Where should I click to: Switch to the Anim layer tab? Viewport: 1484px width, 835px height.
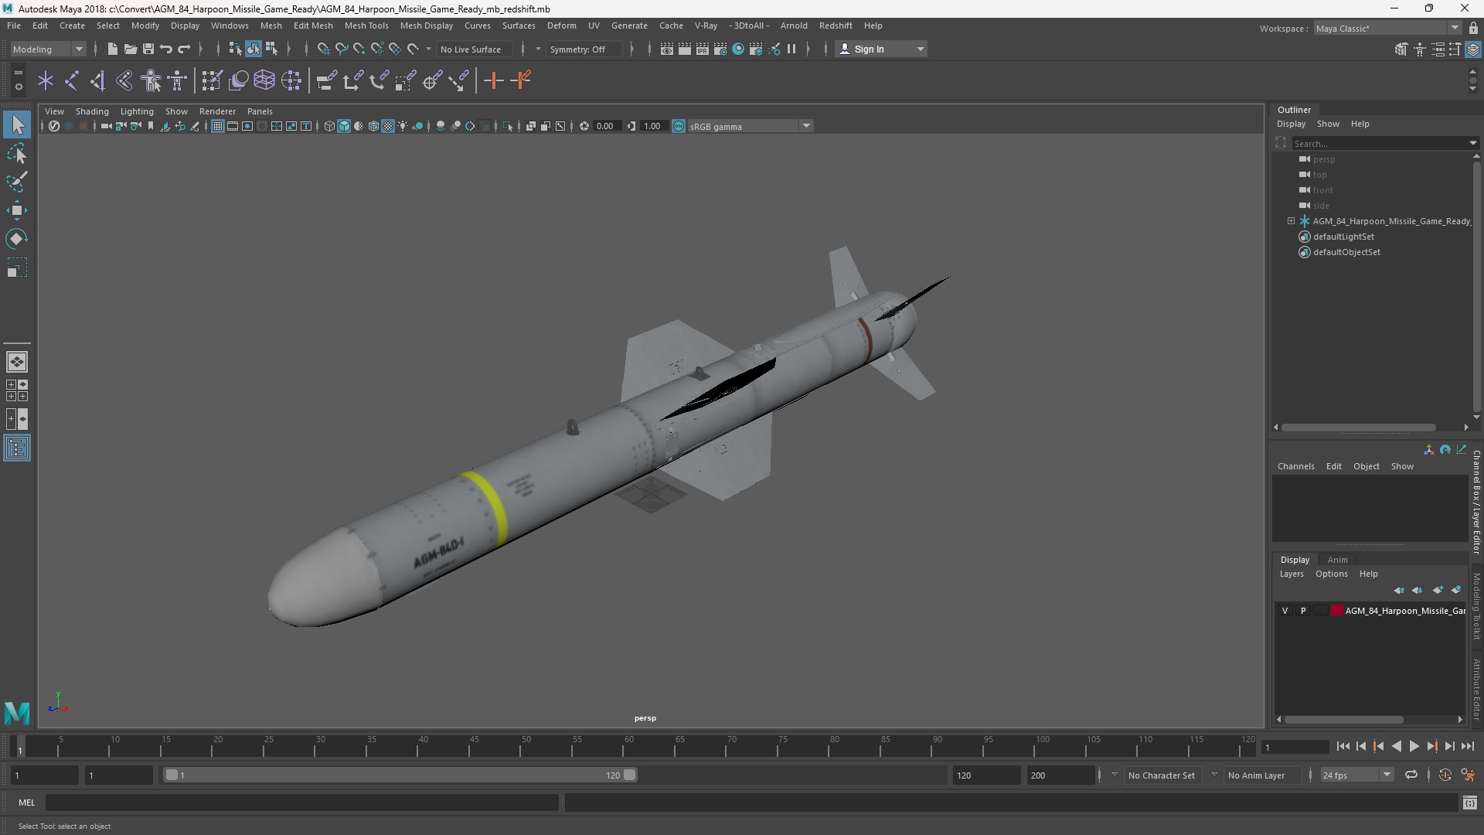coord(1337,560)
